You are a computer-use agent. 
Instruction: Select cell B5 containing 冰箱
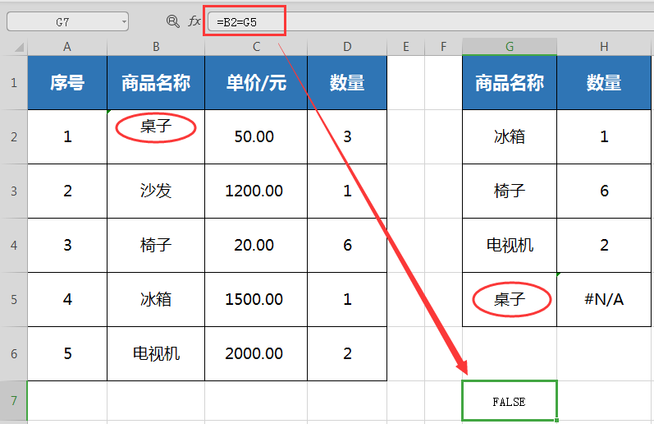coord(156,300)
